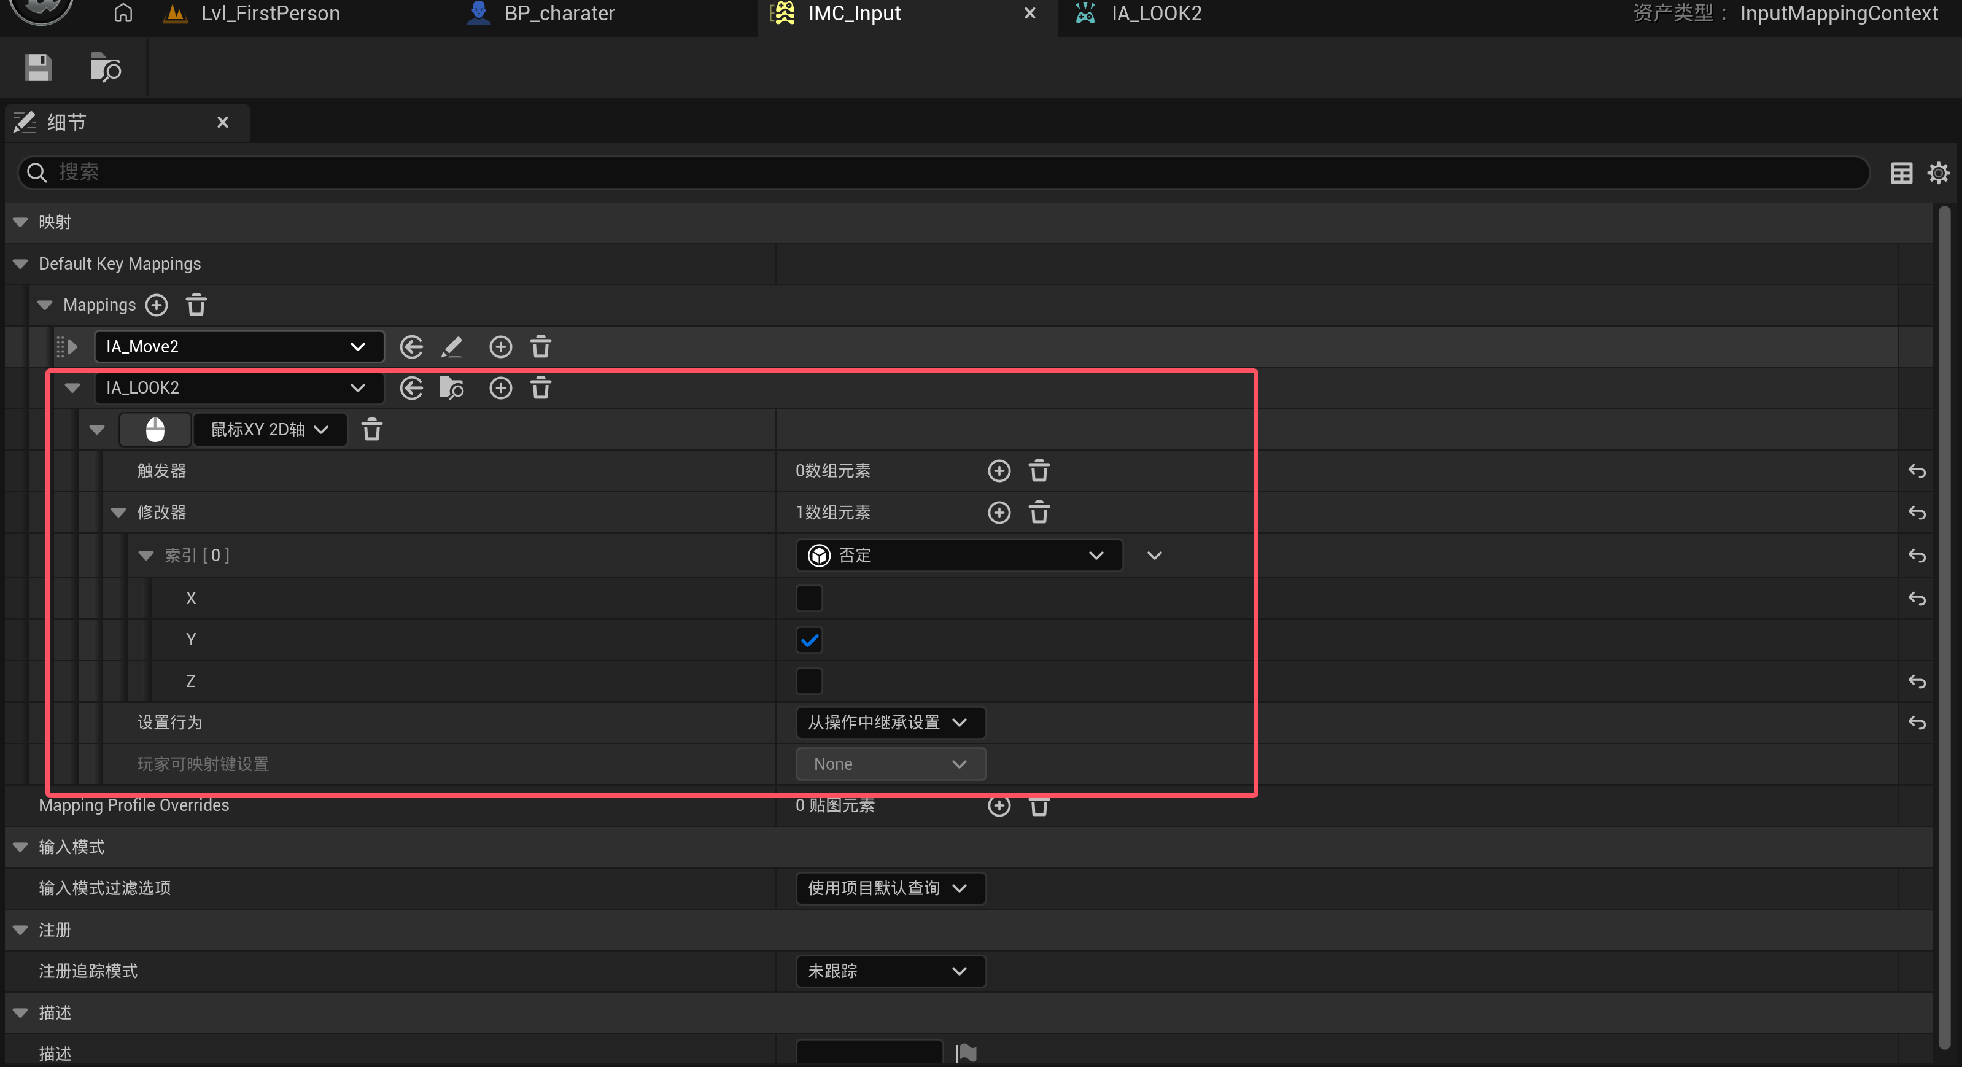Open the 否定 modifier type dropdown
This screenshot has width=1962, height=1067.
click(958, 555)
